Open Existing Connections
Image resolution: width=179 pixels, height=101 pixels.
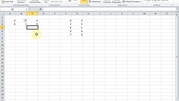[35, 2]
